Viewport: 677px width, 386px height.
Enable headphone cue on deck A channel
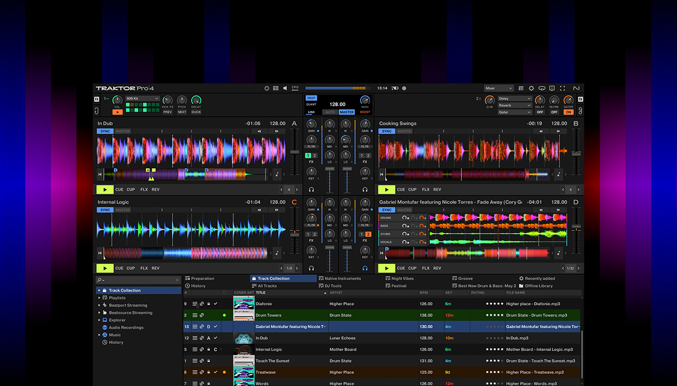point(312,189)
